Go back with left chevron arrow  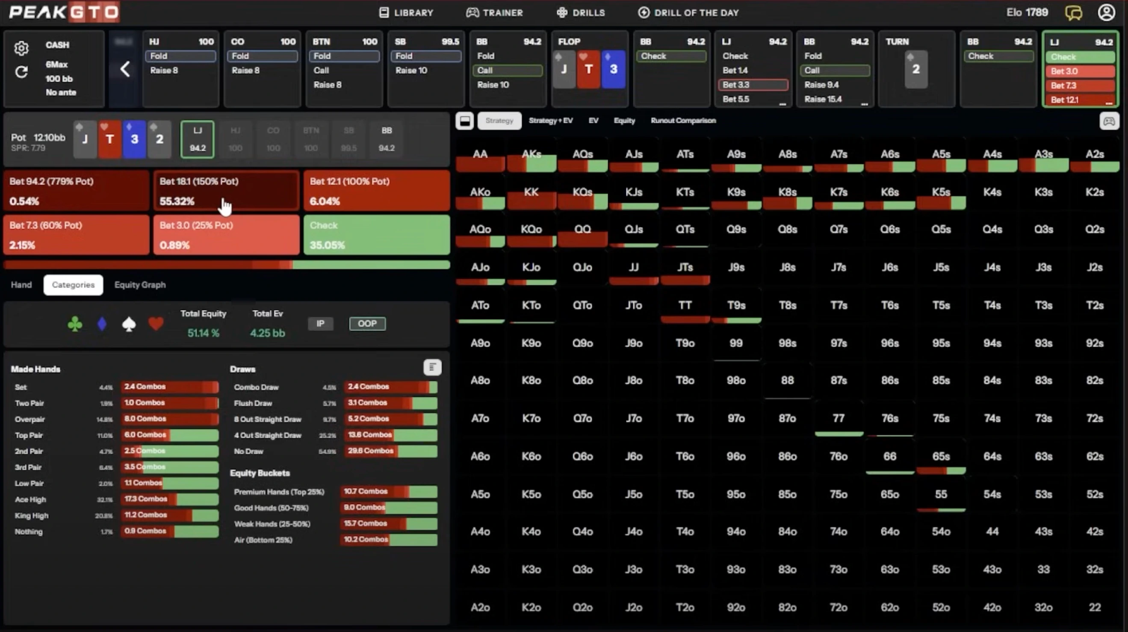[x=125, y=69]
